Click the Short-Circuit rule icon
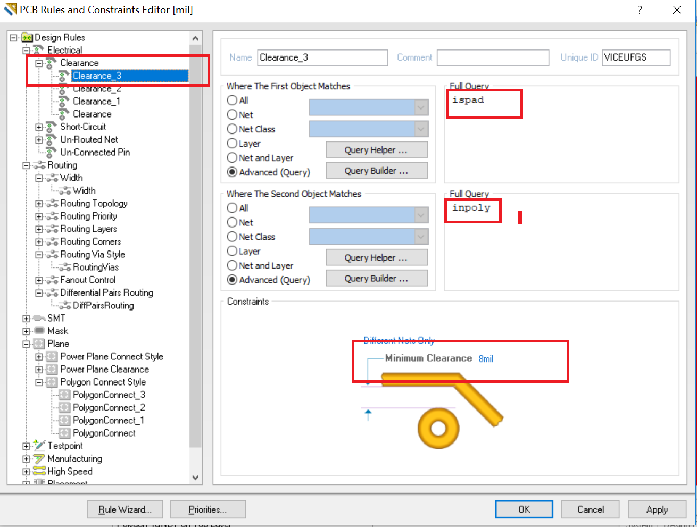This screenshot has width=697, height=527. point(52,127)
